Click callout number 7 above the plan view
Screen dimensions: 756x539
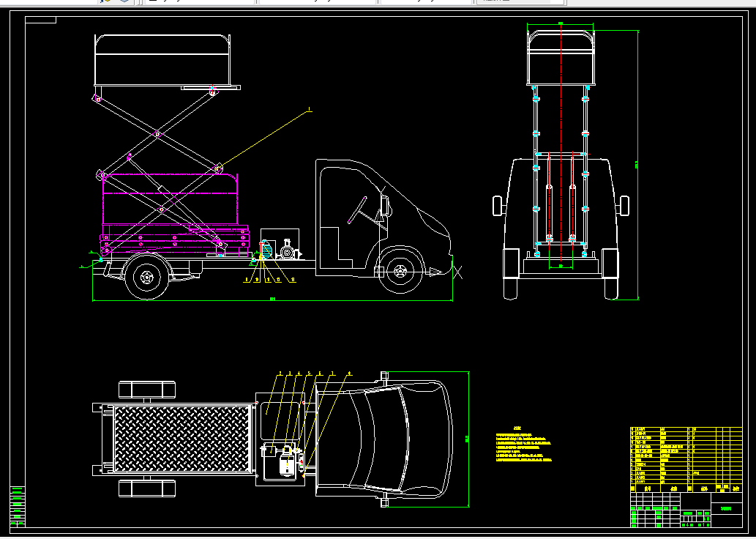(332, 373)
